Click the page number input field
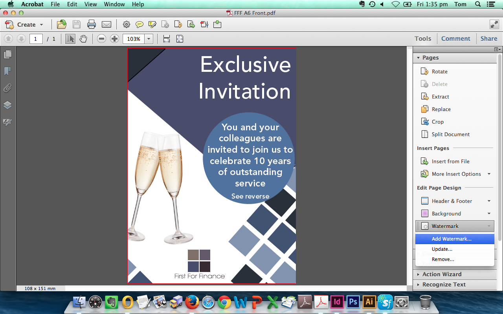 pos(36,39)
